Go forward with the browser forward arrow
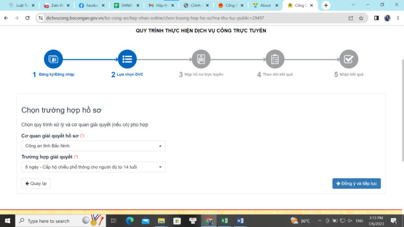 coord(16,18)
